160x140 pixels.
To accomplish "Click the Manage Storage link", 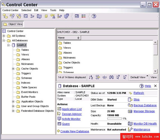I will pyautogui.click(x=144, y=111).
